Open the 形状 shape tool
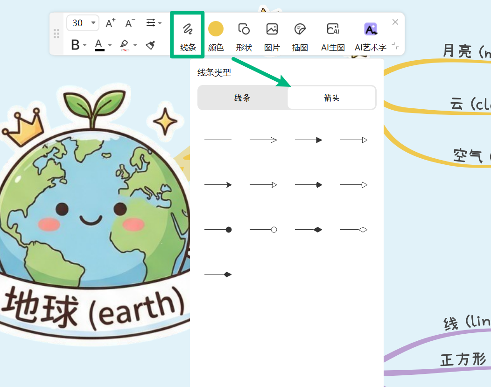Screen dimensions: 491x387 pos(244,36)
